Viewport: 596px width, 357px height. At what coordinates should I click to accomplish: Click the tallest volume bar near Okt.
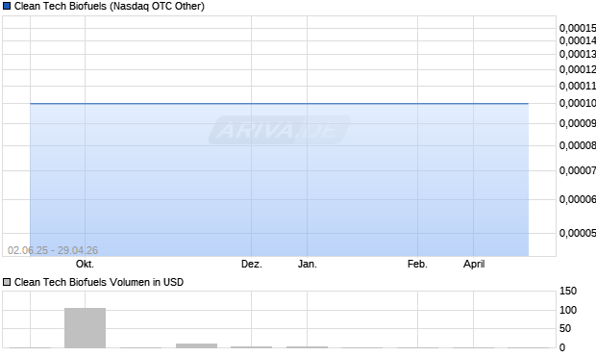pos(86,328)
